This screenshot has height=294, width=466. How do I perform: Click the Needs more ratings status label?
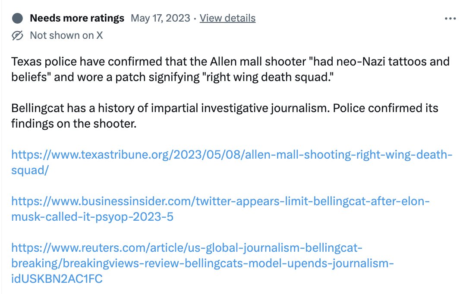pos(77,18)
